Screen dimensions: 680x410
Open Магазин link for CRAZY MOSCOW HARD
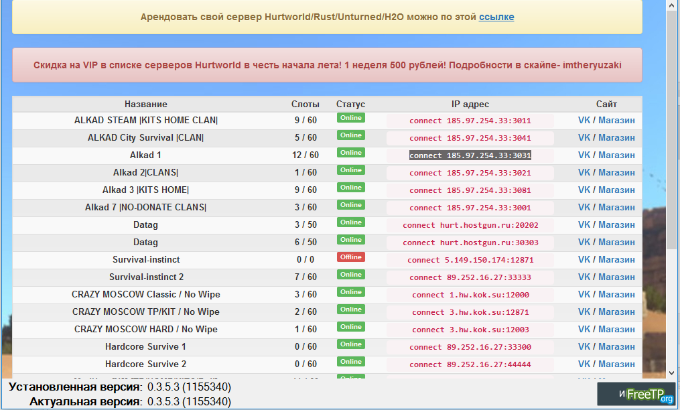click(616, 330)
